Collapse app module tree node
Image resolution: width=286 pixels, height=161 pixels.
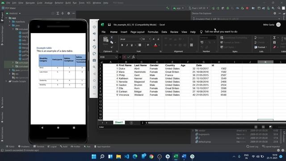pyautogui.click(x=6, y=18)
